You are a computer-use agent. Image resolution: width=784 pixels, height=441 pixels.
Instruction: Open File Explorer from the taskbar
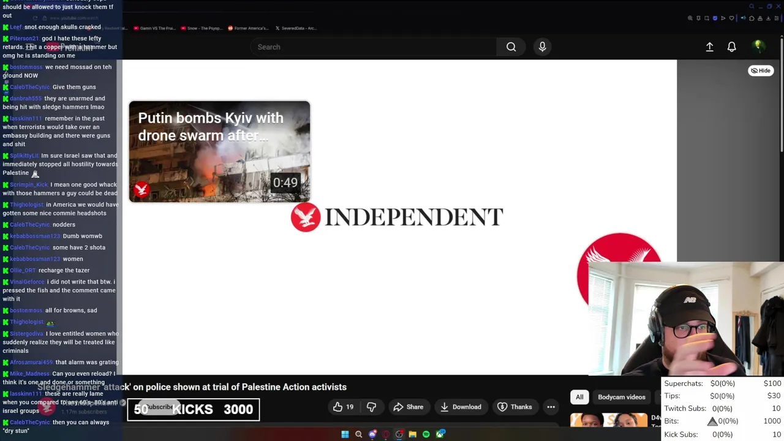413,434
